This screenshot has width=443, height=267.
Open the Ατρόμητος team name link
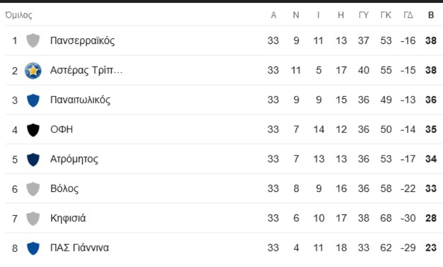74,160
